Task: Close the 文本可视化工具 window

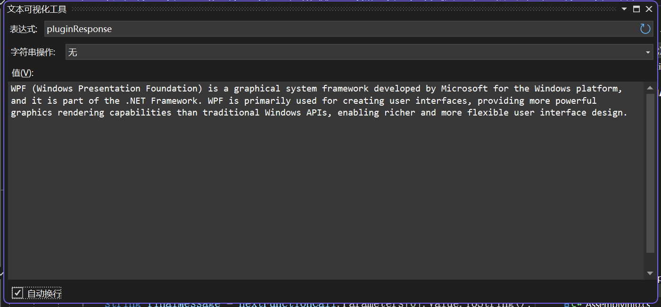Action: pyautogui.click(x=649, y=9)
